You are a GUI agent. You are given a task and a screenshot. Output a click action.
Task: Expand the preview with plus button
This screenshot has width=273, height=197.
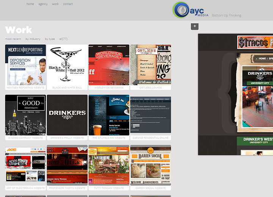click(x=195, y=26)
